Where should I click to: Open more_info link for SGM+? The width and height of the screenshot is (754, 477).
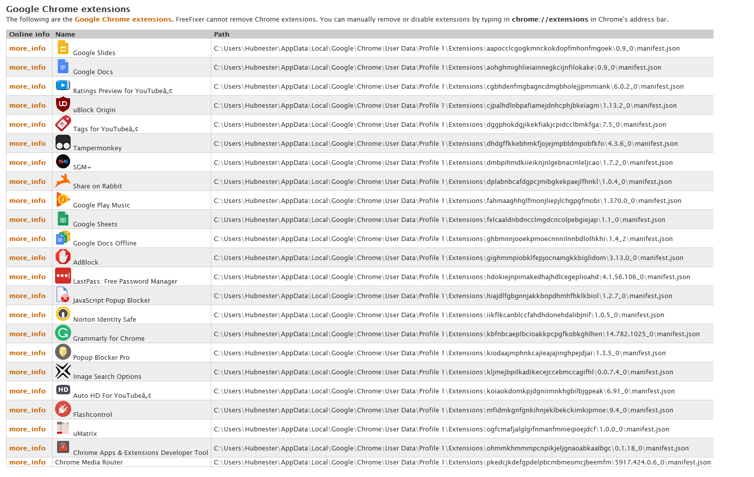coord(28,163)
